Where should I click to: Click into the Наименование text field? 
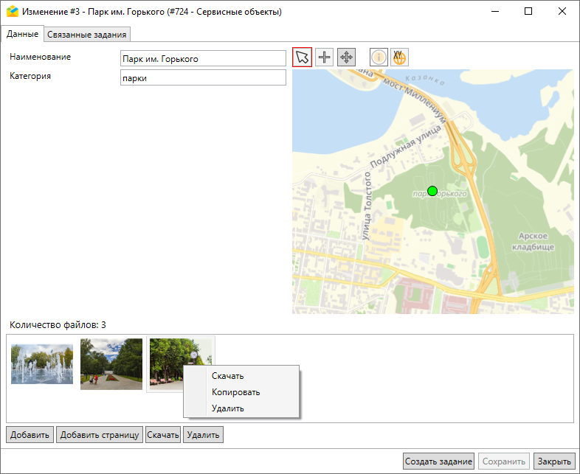pyautogui.click(x=203, y=59)
